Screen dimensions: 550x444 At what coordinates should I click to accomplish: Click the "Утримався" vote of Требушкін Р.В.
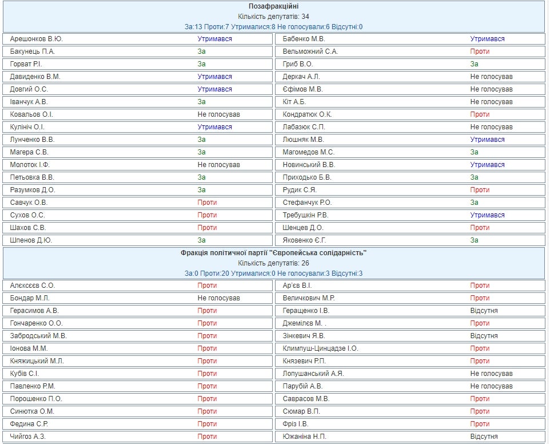(x=487, y=215)
